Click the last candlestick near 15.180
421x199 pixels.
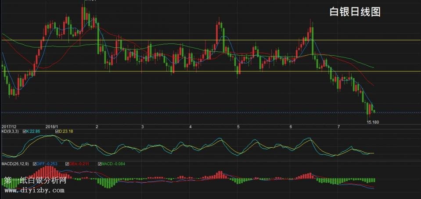pos(374,111)
